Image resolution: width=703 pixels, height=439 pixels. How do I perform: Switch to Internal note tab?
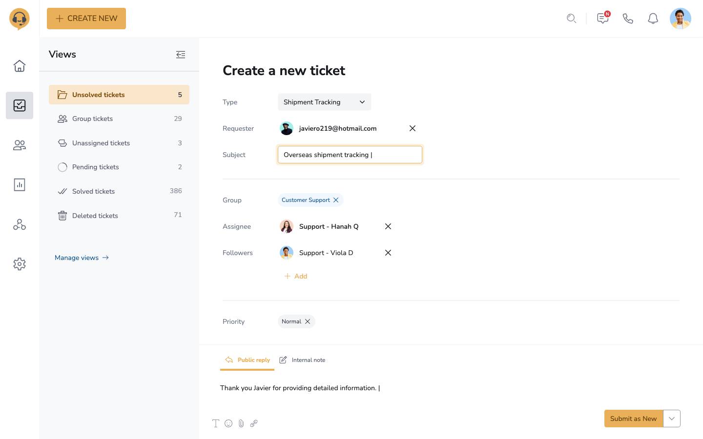tap(303, 360)
